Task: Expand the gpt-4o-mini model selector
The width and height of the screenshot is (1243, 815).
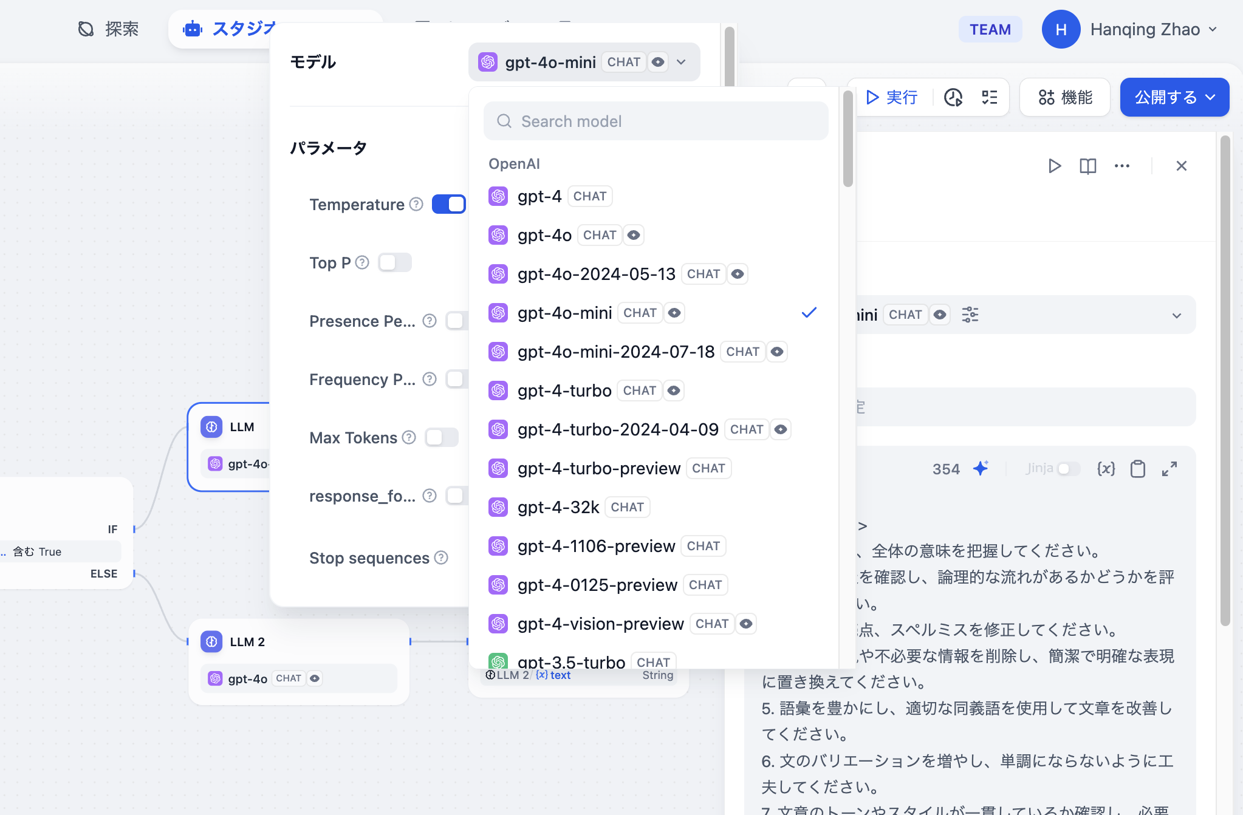Action: [x=584, y=62]
